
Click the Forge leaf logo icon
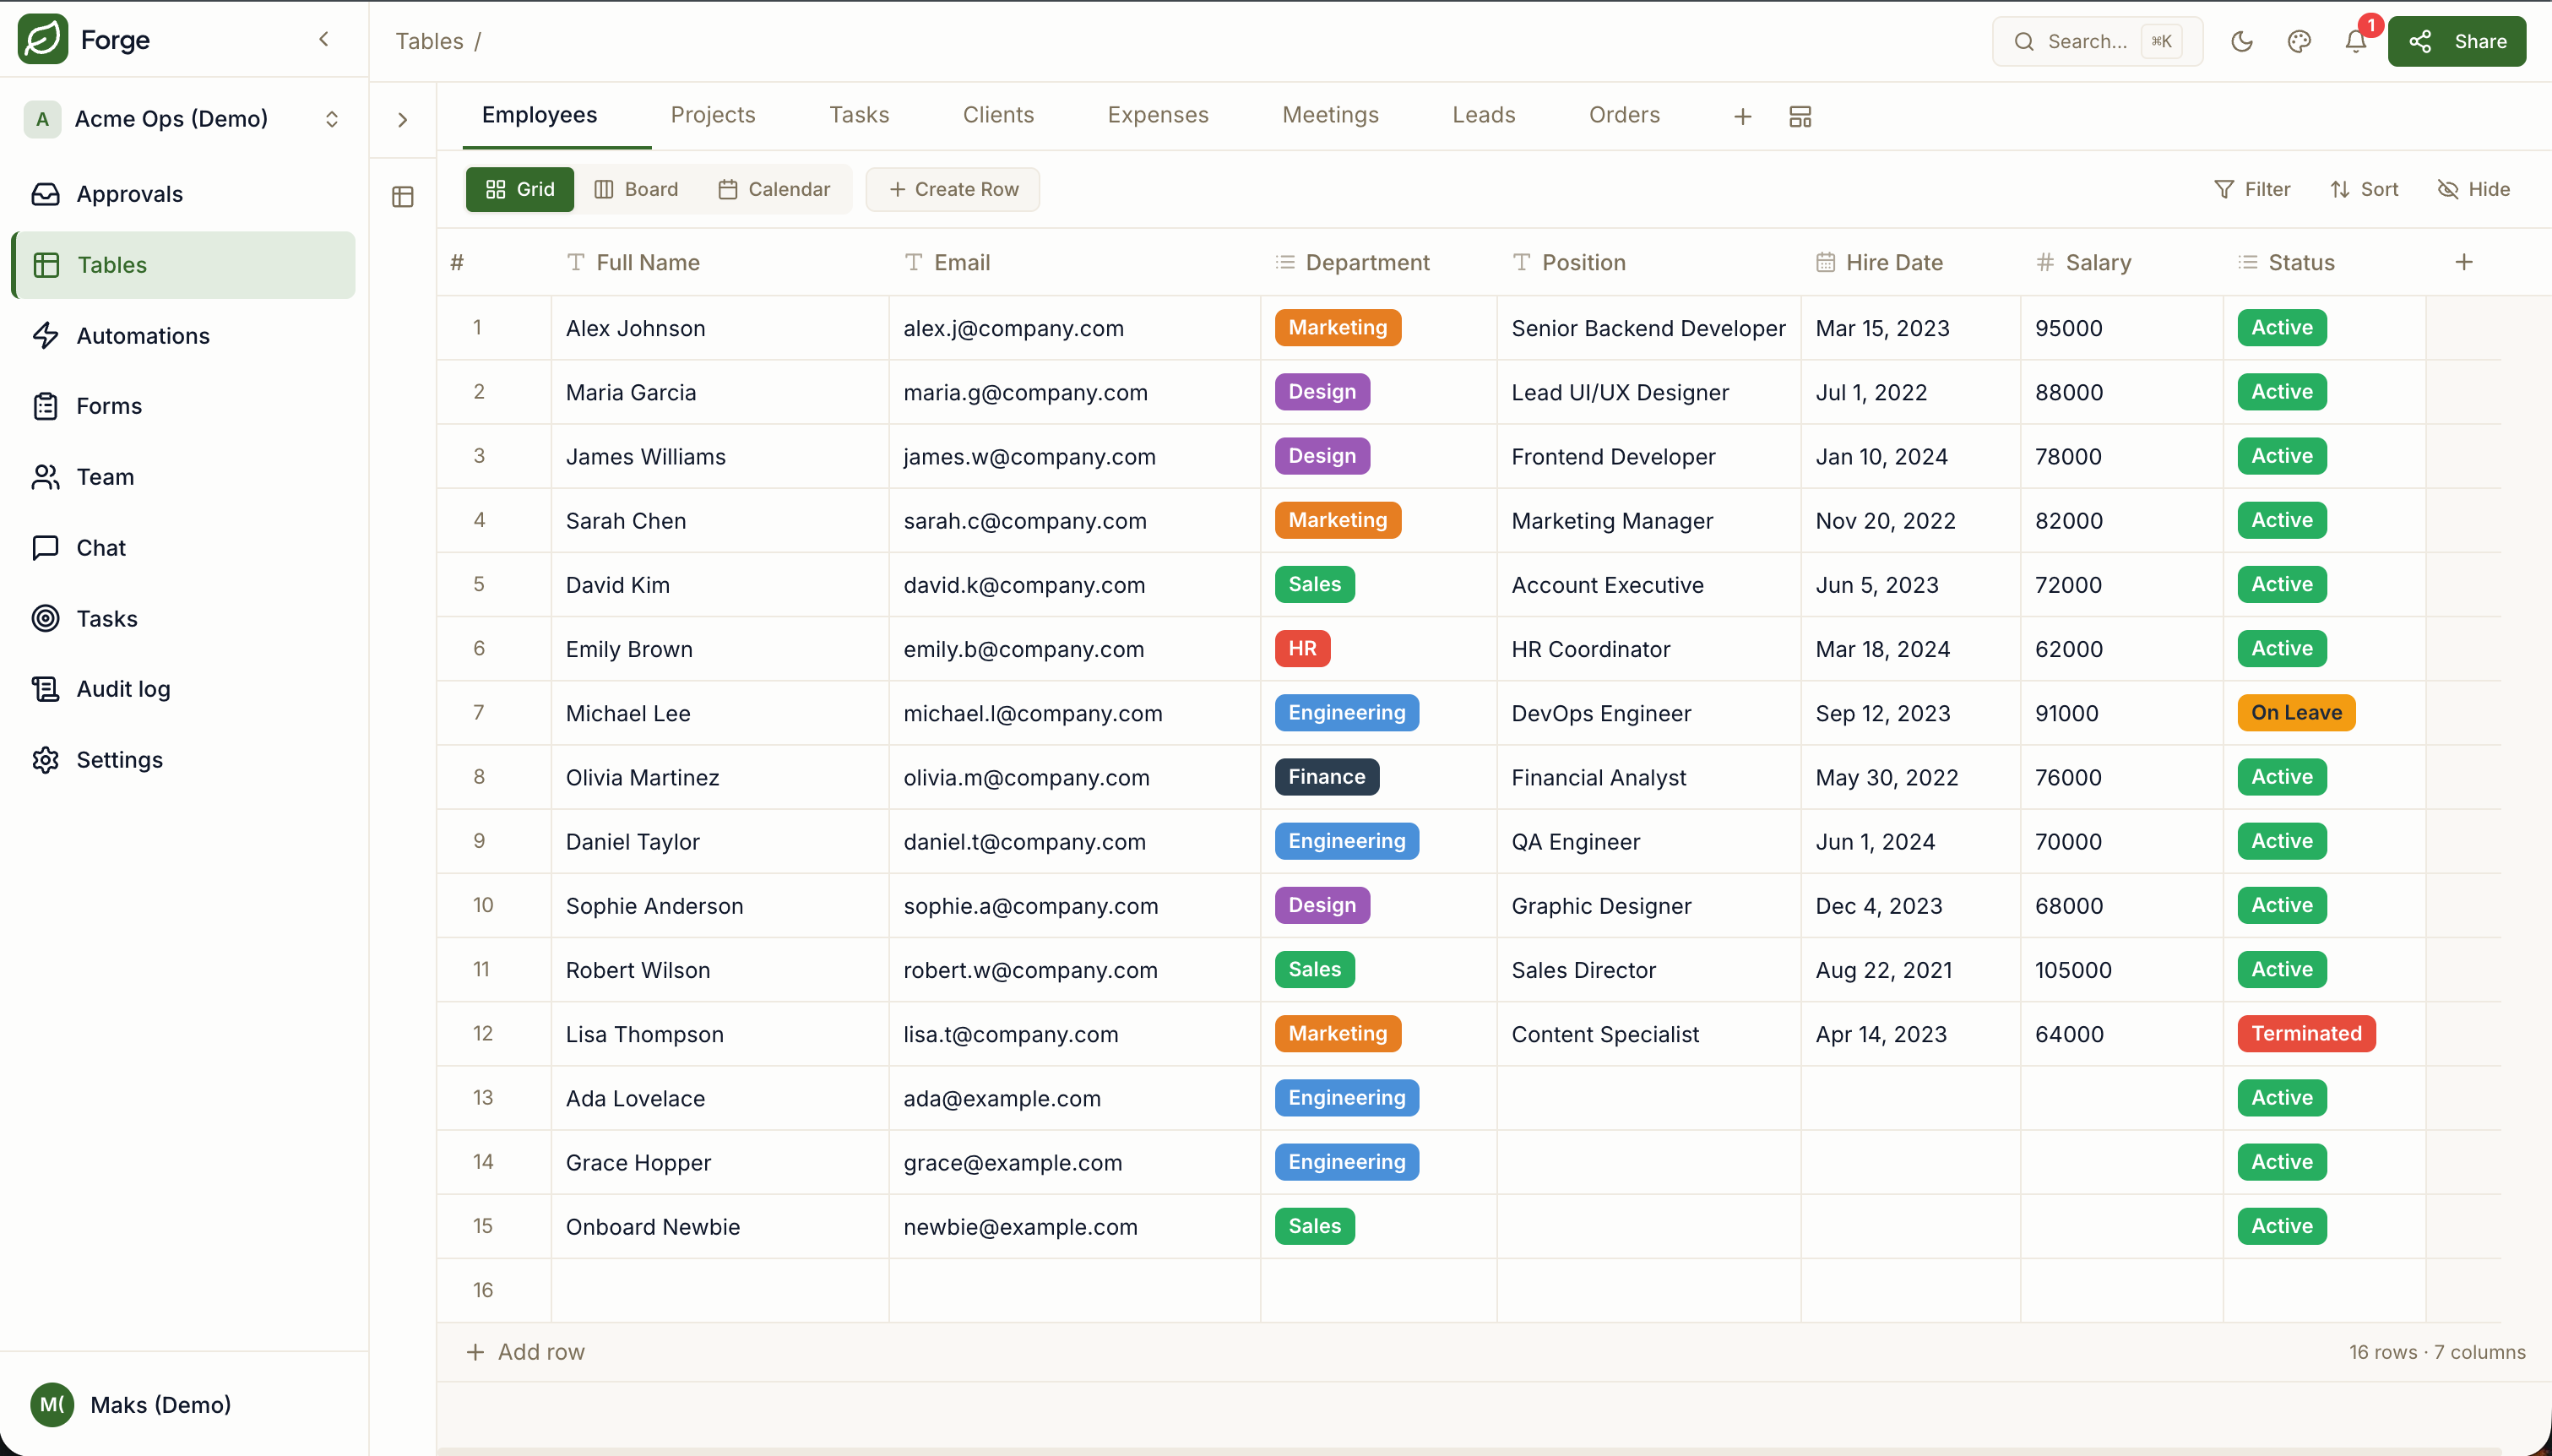pyautogui.click(x=43, y=39)
